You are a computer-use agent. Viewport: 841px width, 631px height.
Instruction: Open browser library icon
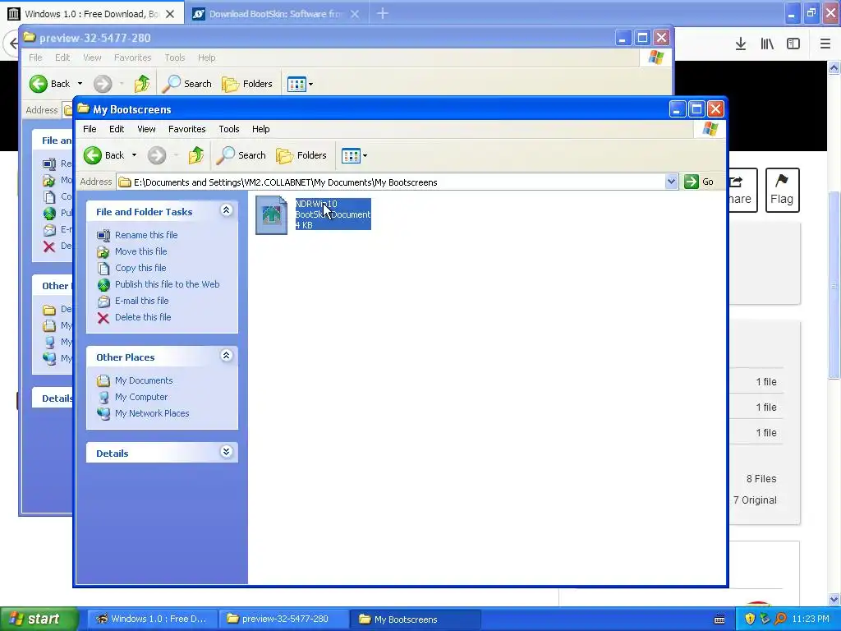coord(767,44)
